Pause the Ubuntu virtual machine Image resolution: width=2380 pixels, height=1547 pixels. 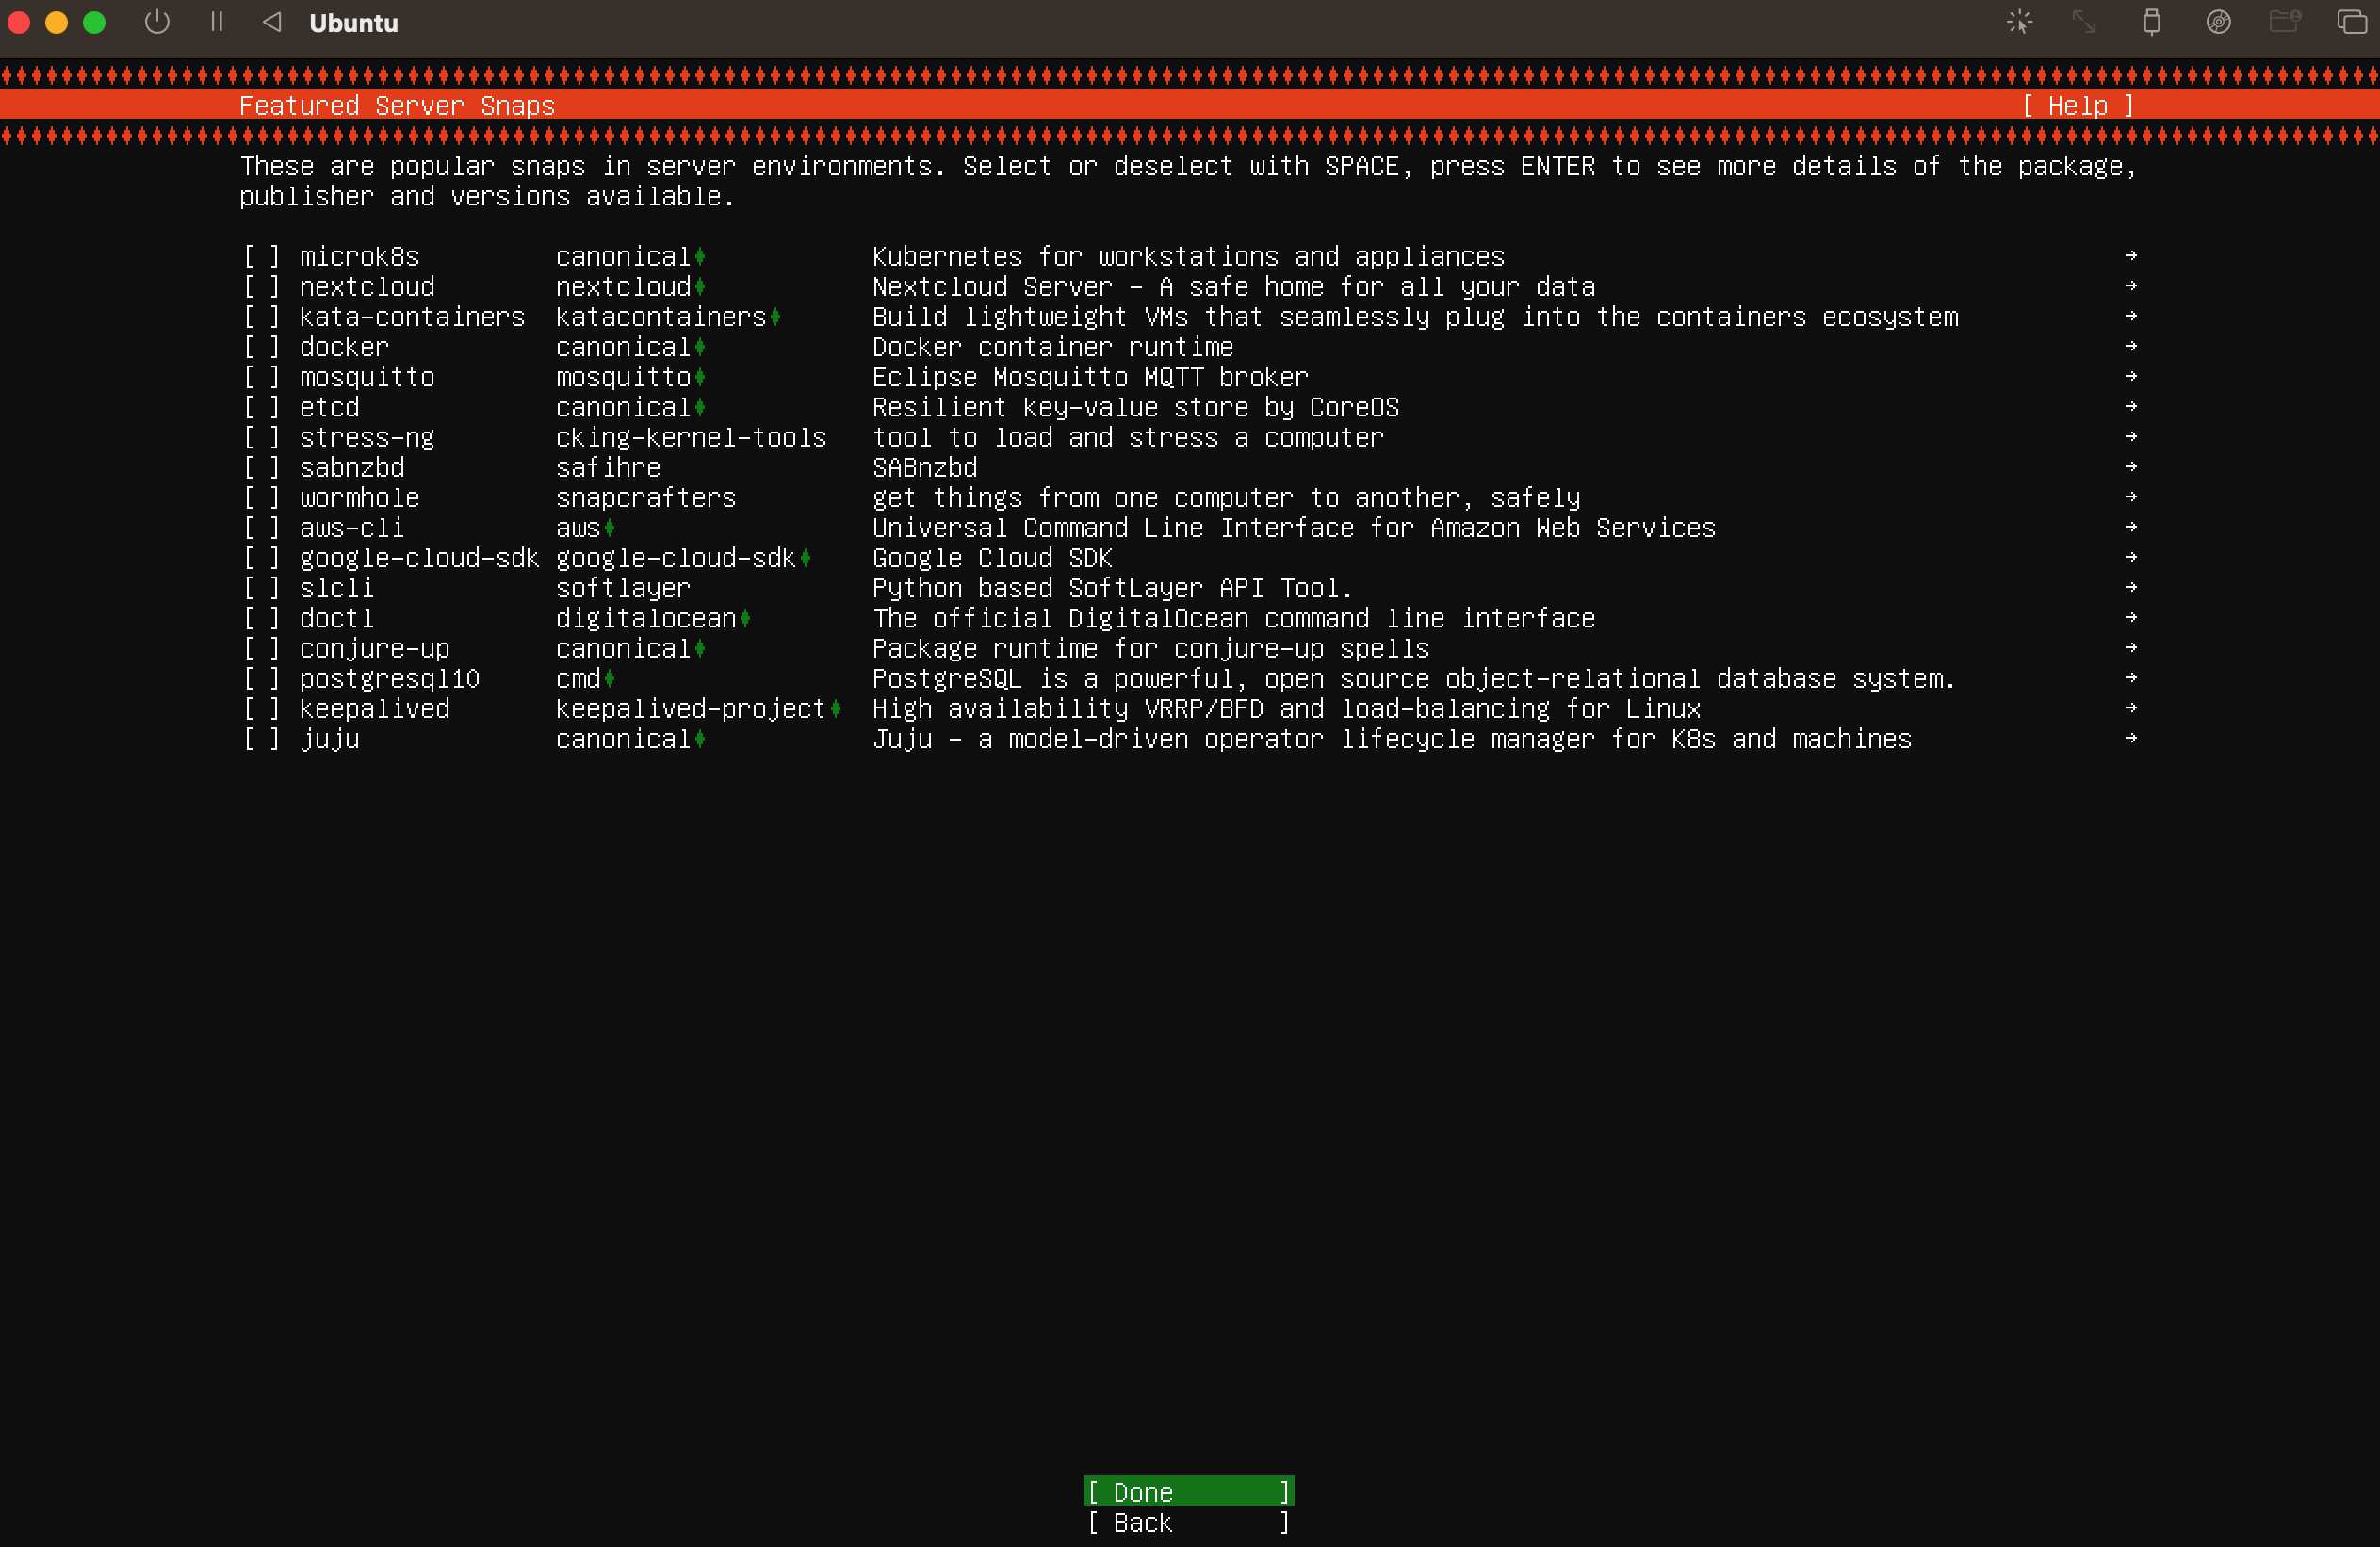click(216, 22)
